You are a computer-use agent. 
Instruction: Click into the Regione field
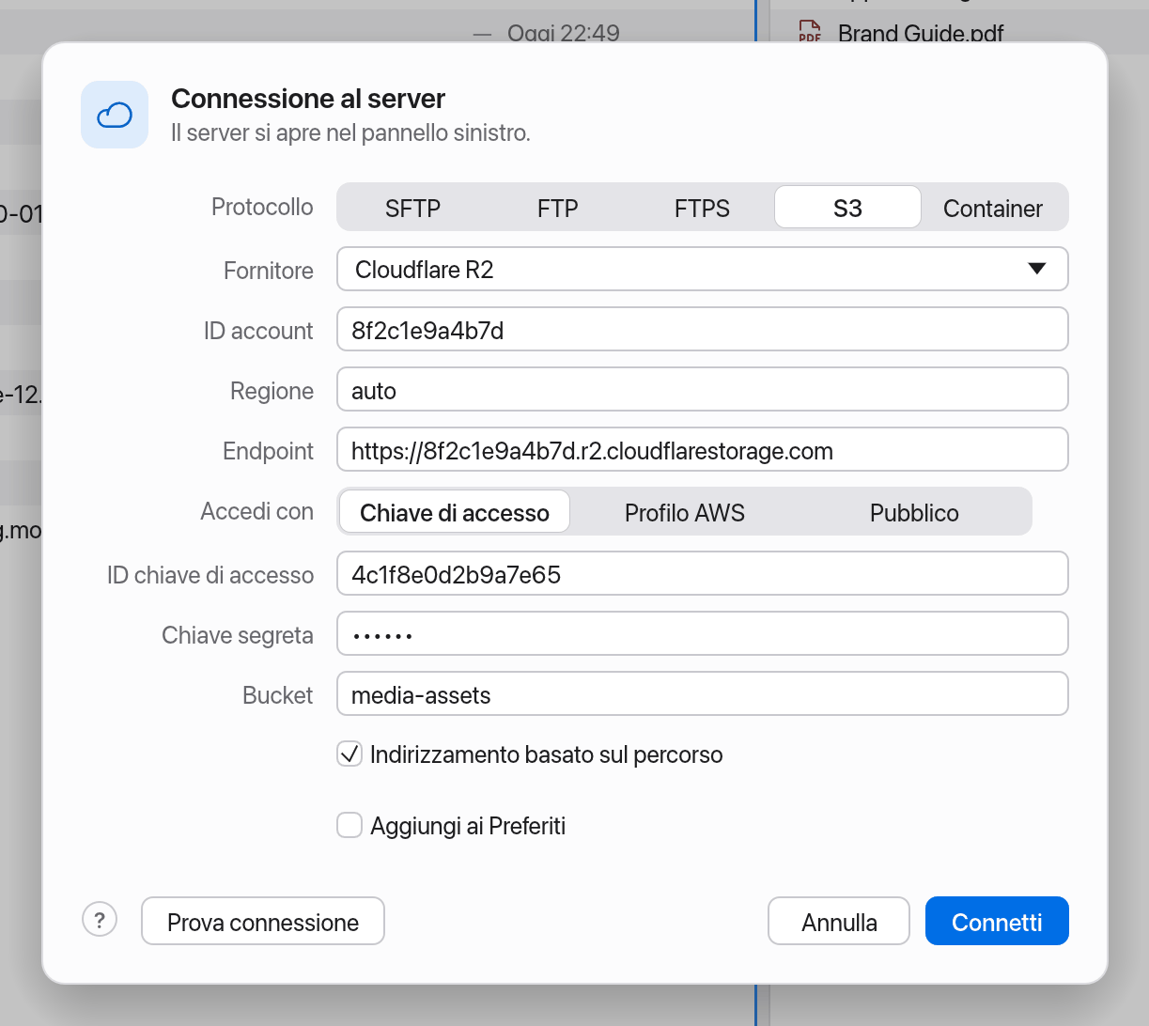(x=703, y=390)
